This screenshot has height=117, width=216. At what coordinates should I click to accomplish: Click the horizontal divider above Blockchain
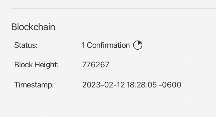(x=114, y=8)
